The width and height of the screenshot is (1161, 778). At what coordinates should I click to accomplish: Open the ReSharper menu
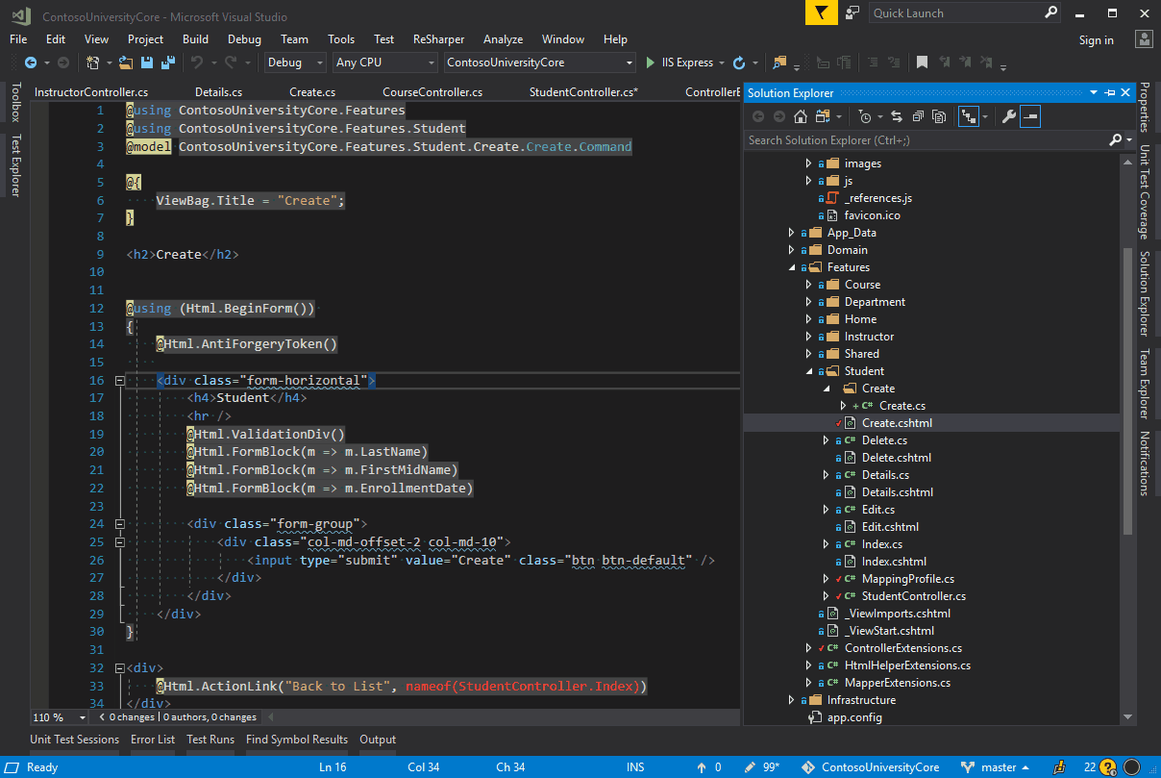(x=438, y=39)
